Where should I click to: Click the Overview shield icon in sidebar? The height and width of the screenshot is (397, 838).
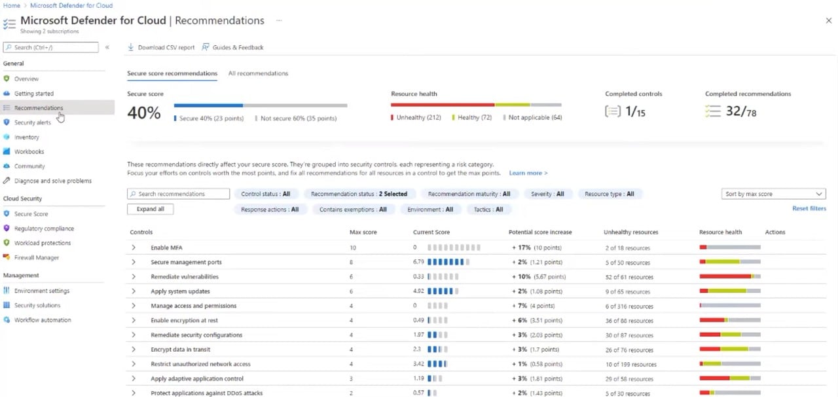(7, 79)
